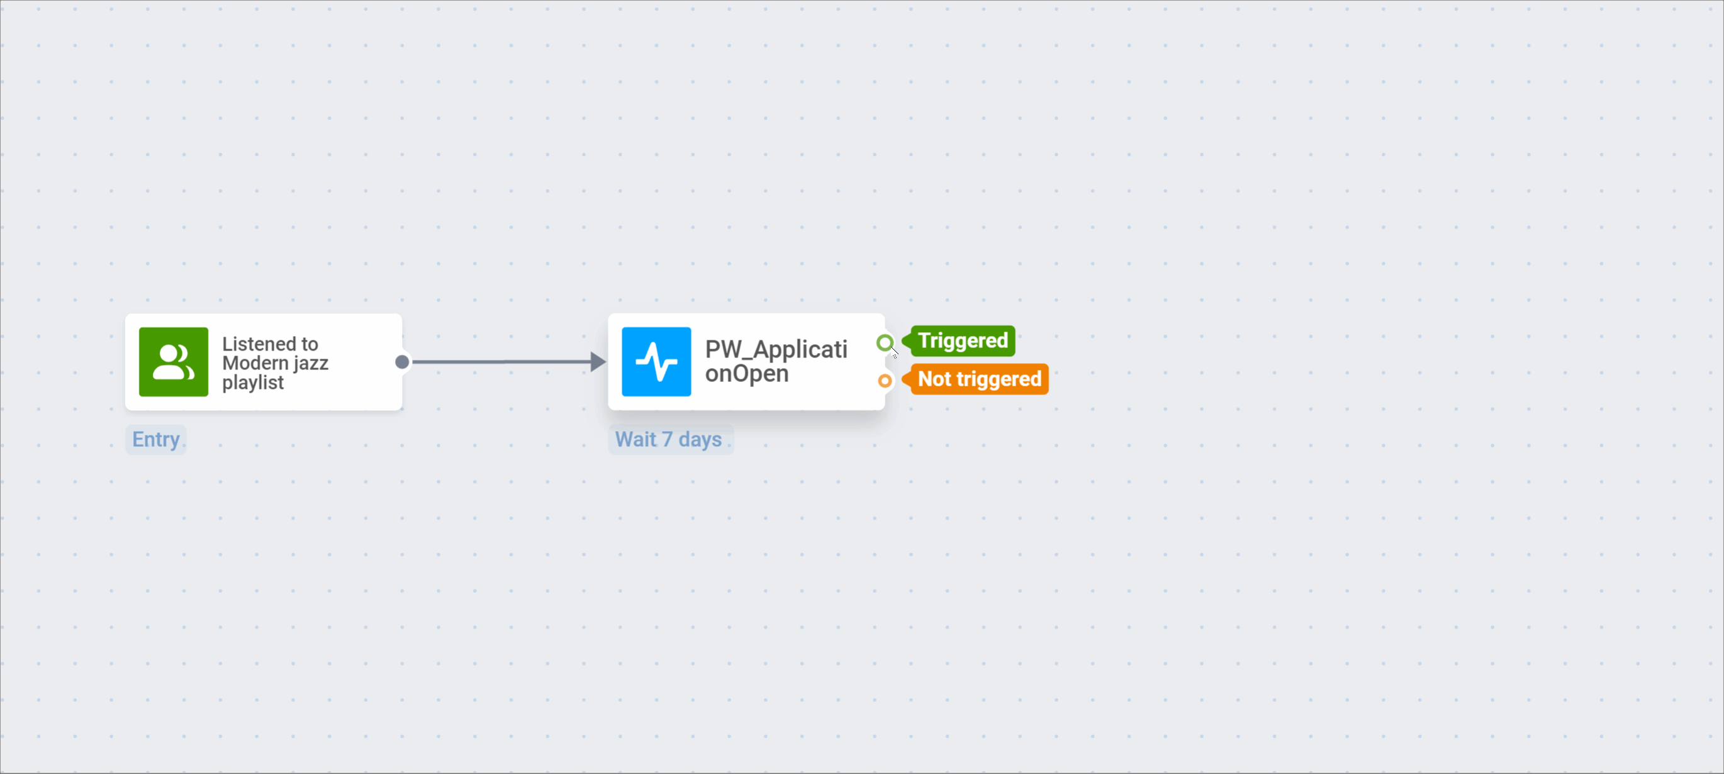
Task: Open the Wait 7 days tag
Action: 671,439
